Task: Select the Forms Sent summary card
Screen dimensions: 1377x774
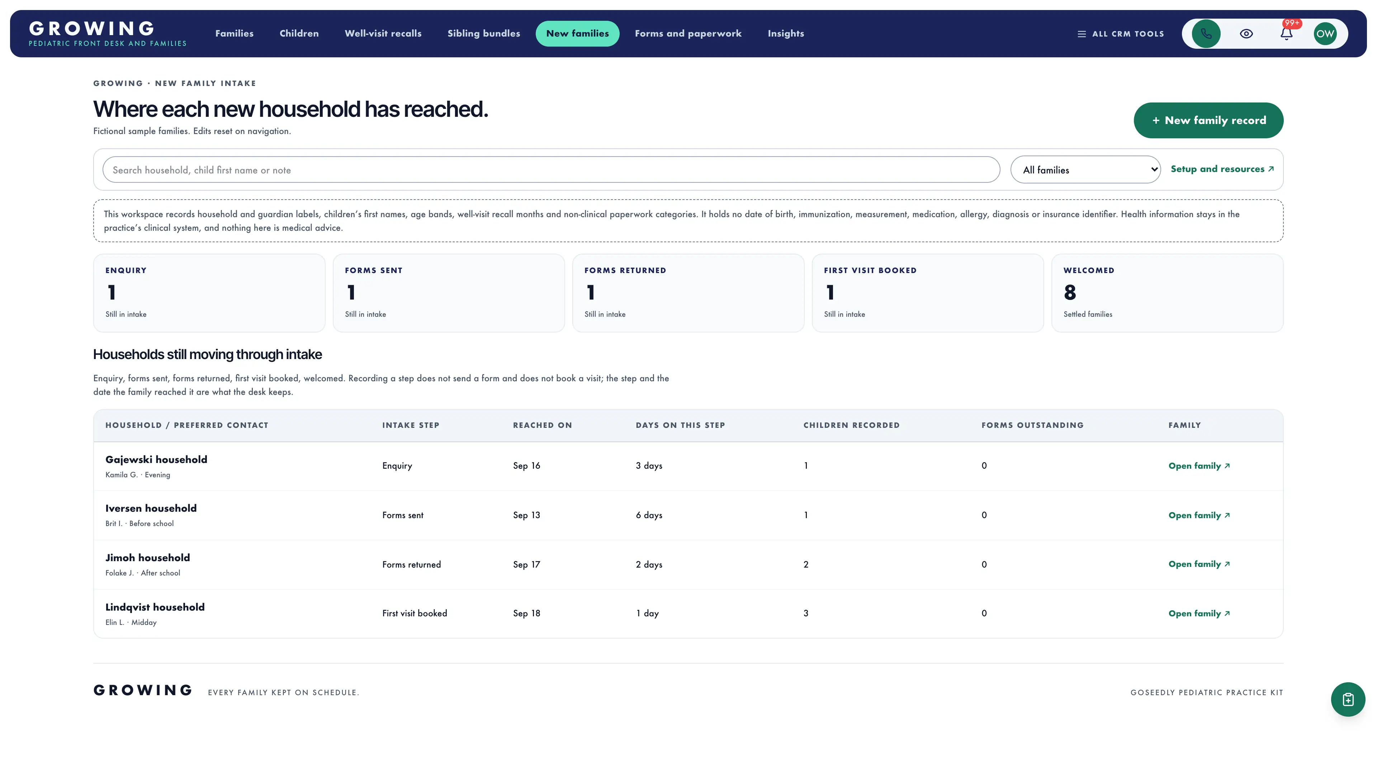Action: [x=449, y=293]
